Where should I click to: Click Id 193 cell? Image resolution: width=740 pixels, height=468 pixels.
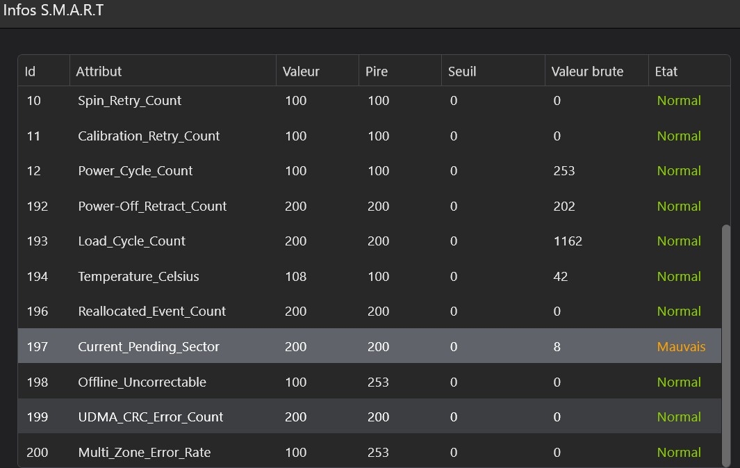pyautogui.click(x=38, y=241)
